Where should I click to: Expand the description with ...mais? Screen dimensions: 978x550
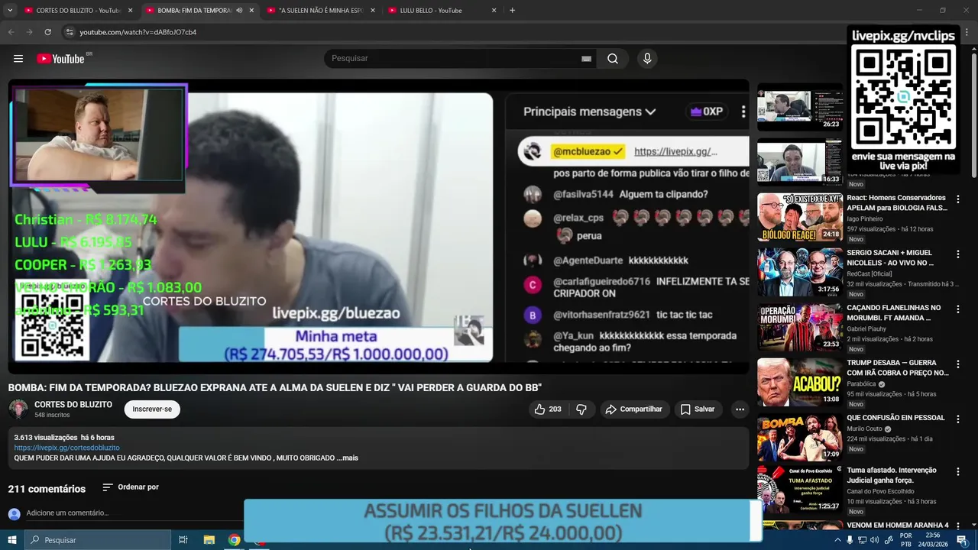click(x=348, y=458)
